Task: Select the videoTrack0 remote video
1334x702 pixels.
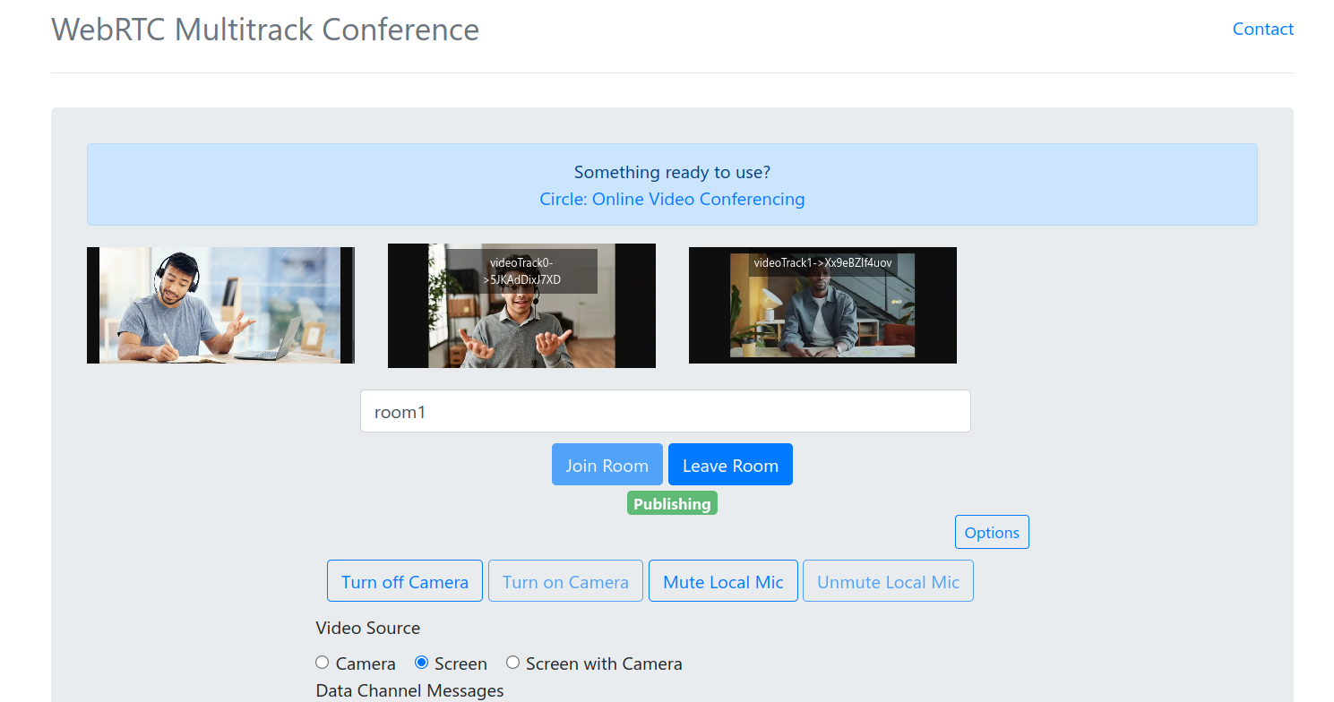Action: pos(521,305)
